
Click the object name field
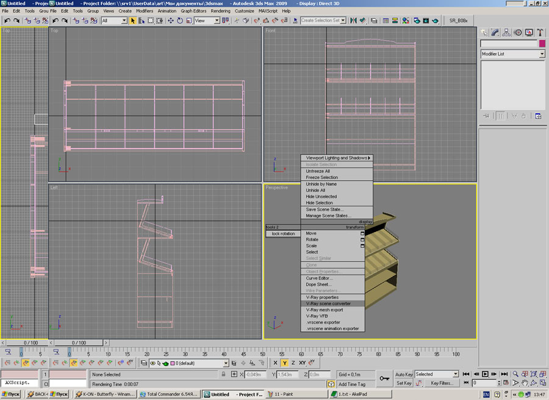(509, 43)
